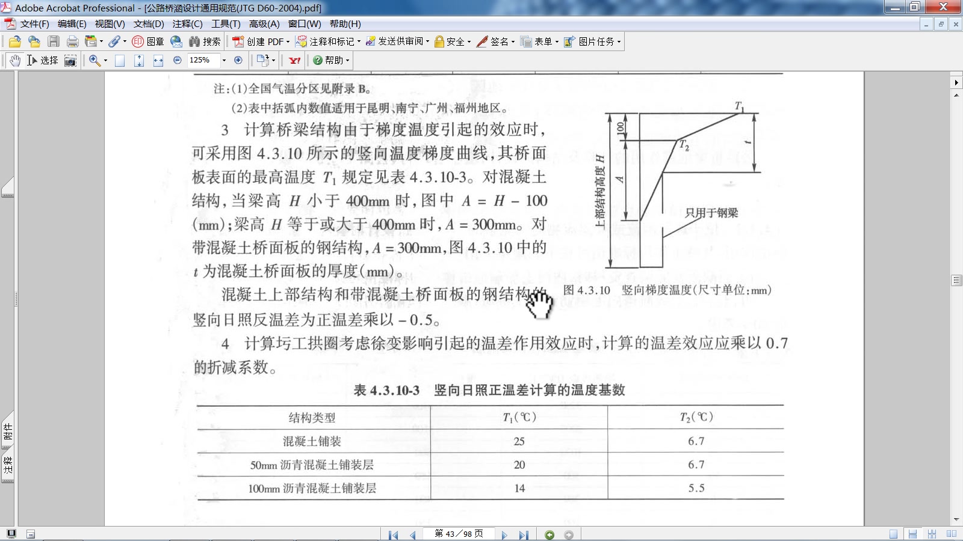The image size is (963, 541).
Task: Open the zoom percentage dropdown arrow
Action: (224, 60)
